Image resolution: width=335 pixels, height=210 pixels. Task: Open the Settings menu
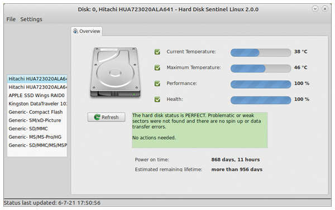click(x=31, y=19)
